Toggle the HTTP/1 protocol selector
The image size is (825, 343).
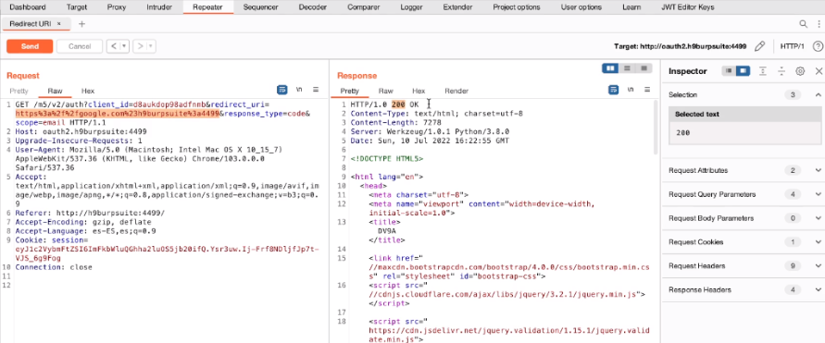(792, 46)
